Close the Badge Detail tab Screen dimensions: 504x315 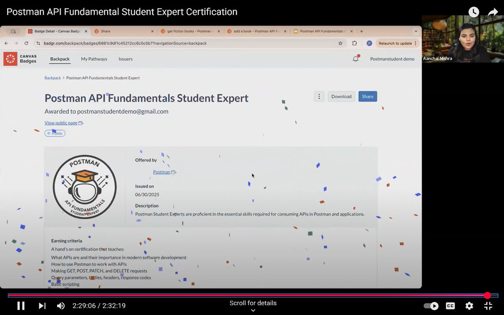(x=85, y=31)
